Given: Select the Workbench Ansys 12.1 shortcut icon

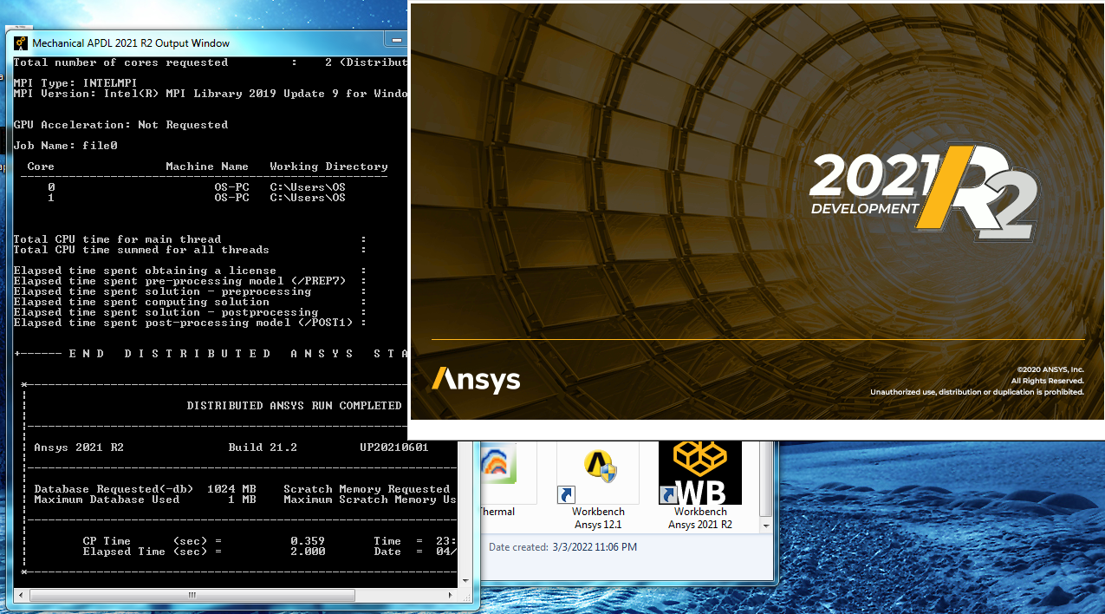Looking at the screenshot, I should point(598,473).
